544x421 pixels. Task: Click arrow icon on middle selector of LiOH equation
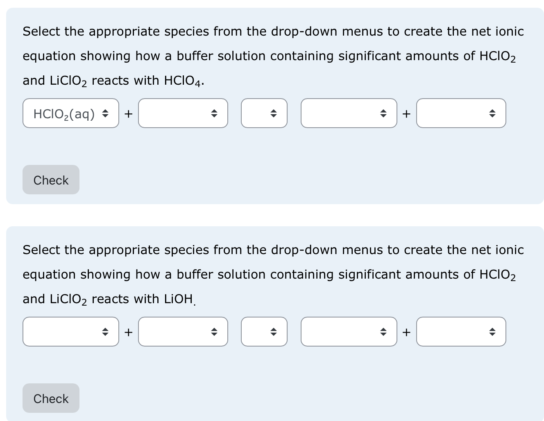click(x=274, y=332)
